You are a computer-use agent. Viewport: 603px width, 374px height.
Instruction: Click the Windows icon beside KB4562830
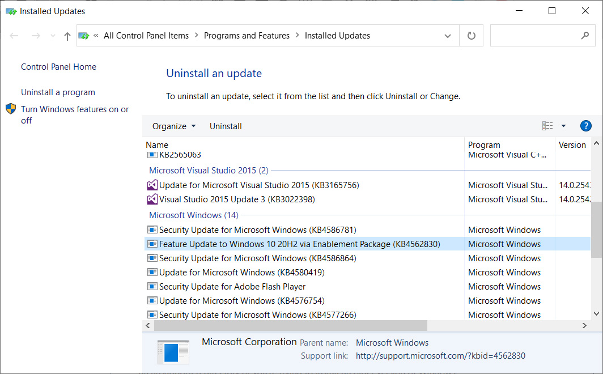click(151, 244)
